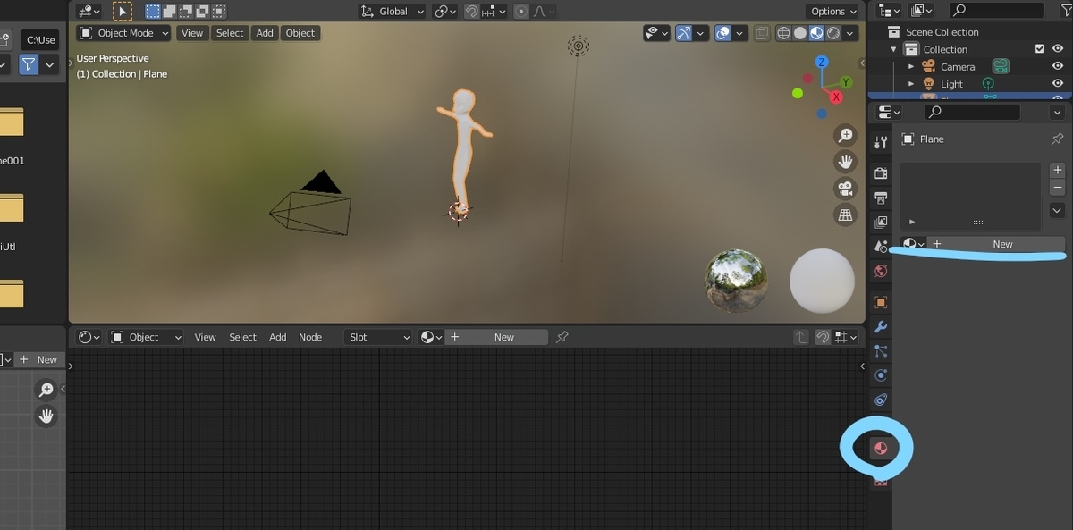Collapse Collection in outliner
The height and width of the screenshot is (530, 1073).
[893, 49]
